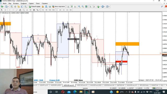Expand the periods clock dropdown arrow
The height and width of the screenshot is (94, 167).
click(x=104, y=7)
